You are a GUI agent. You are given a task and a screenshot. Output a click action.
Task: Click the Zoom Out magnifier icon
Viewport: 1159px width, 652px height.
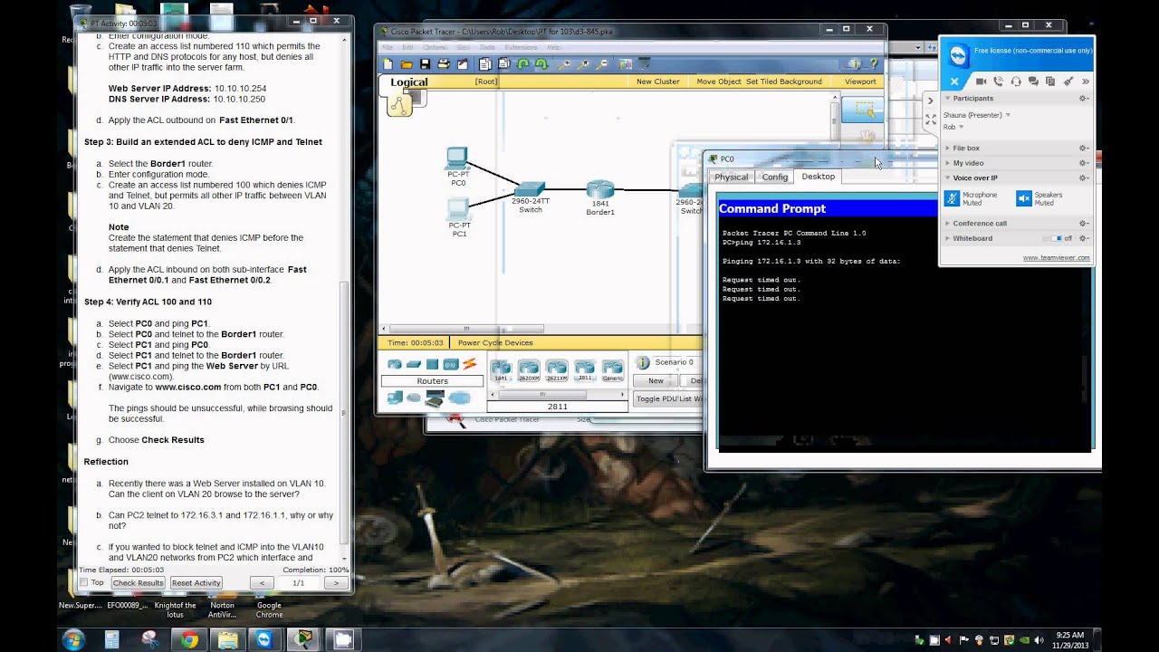600,64
